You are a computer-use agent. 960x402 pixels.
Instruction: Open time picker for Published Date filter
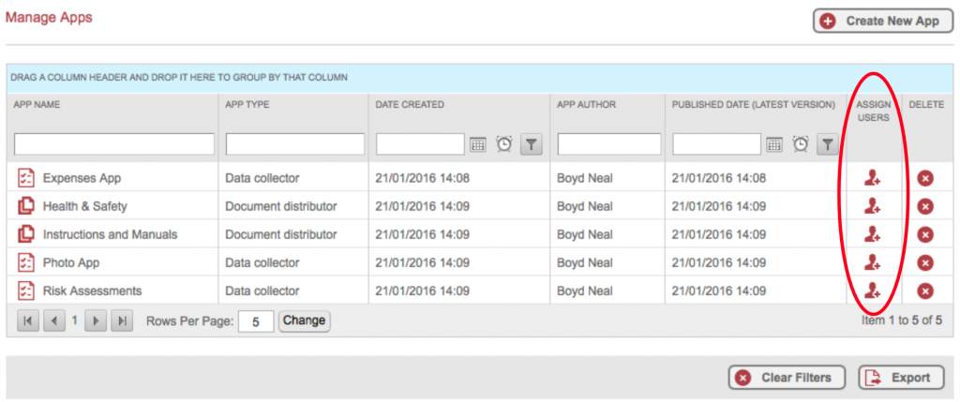pos(801,144)
